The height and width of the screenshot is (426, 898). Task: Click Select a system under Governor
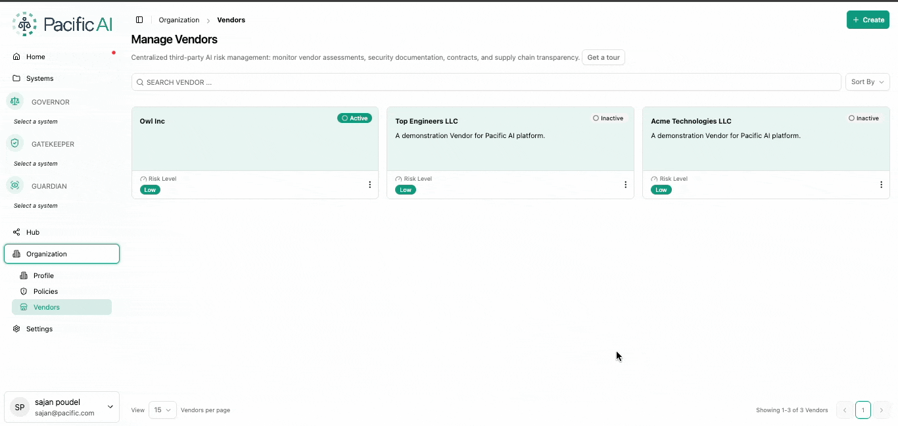pos(35,122)
